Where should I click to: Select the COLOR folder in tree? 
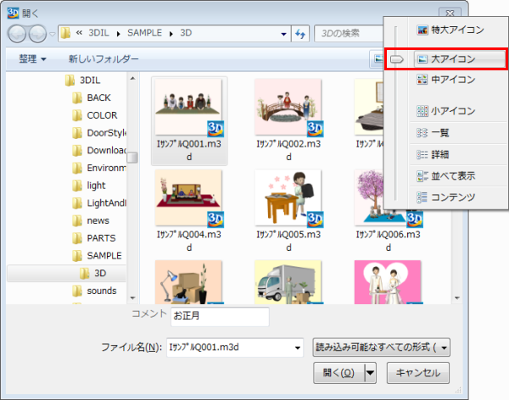[x=95, y=115]
